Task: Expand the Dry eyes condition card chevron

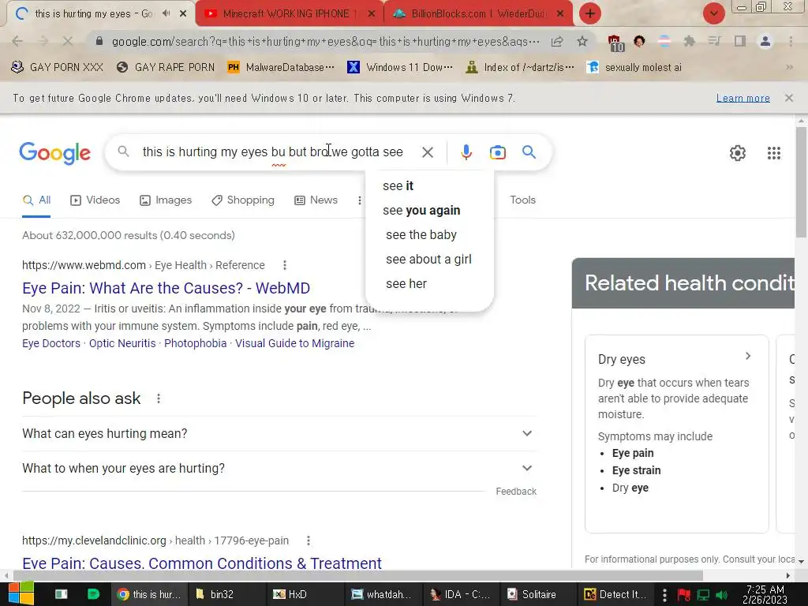Action: [748, 356]
